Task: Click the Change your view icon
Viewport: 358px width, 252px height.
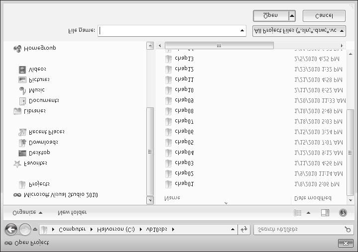Action: click(x=297, y=213)
